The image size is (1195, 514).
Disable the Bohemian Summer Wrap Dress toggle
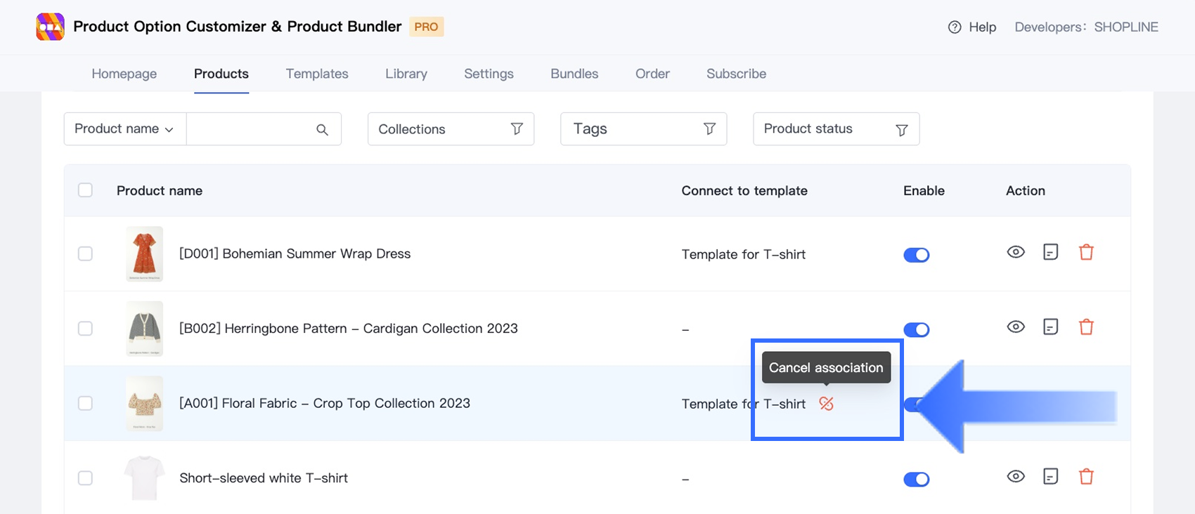click(916, 255)
